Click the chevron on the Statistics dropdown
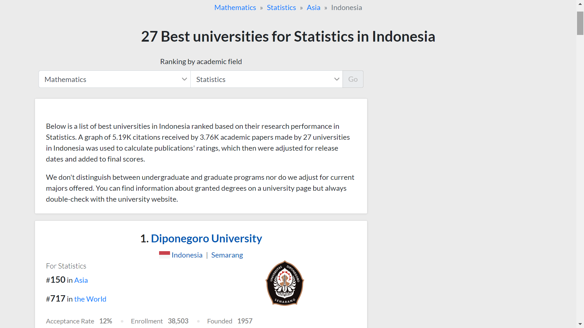584x328 pixels. coord(336,79)
